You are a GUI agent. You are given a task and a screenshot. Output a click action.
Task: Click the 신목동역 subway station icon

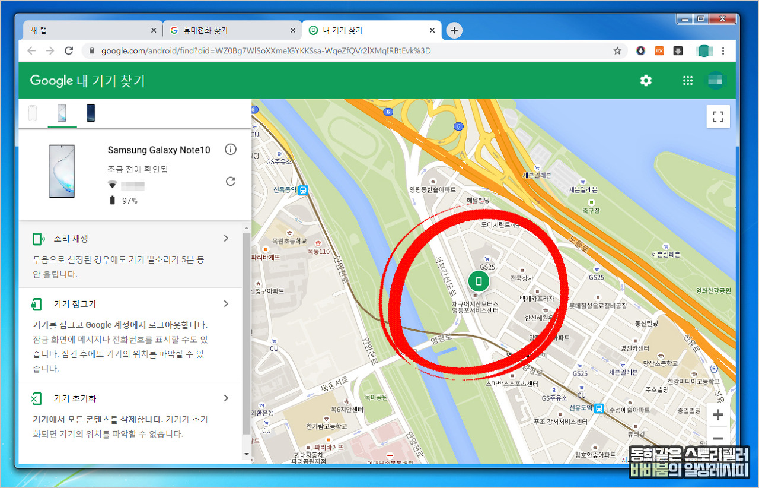point(303,191)
